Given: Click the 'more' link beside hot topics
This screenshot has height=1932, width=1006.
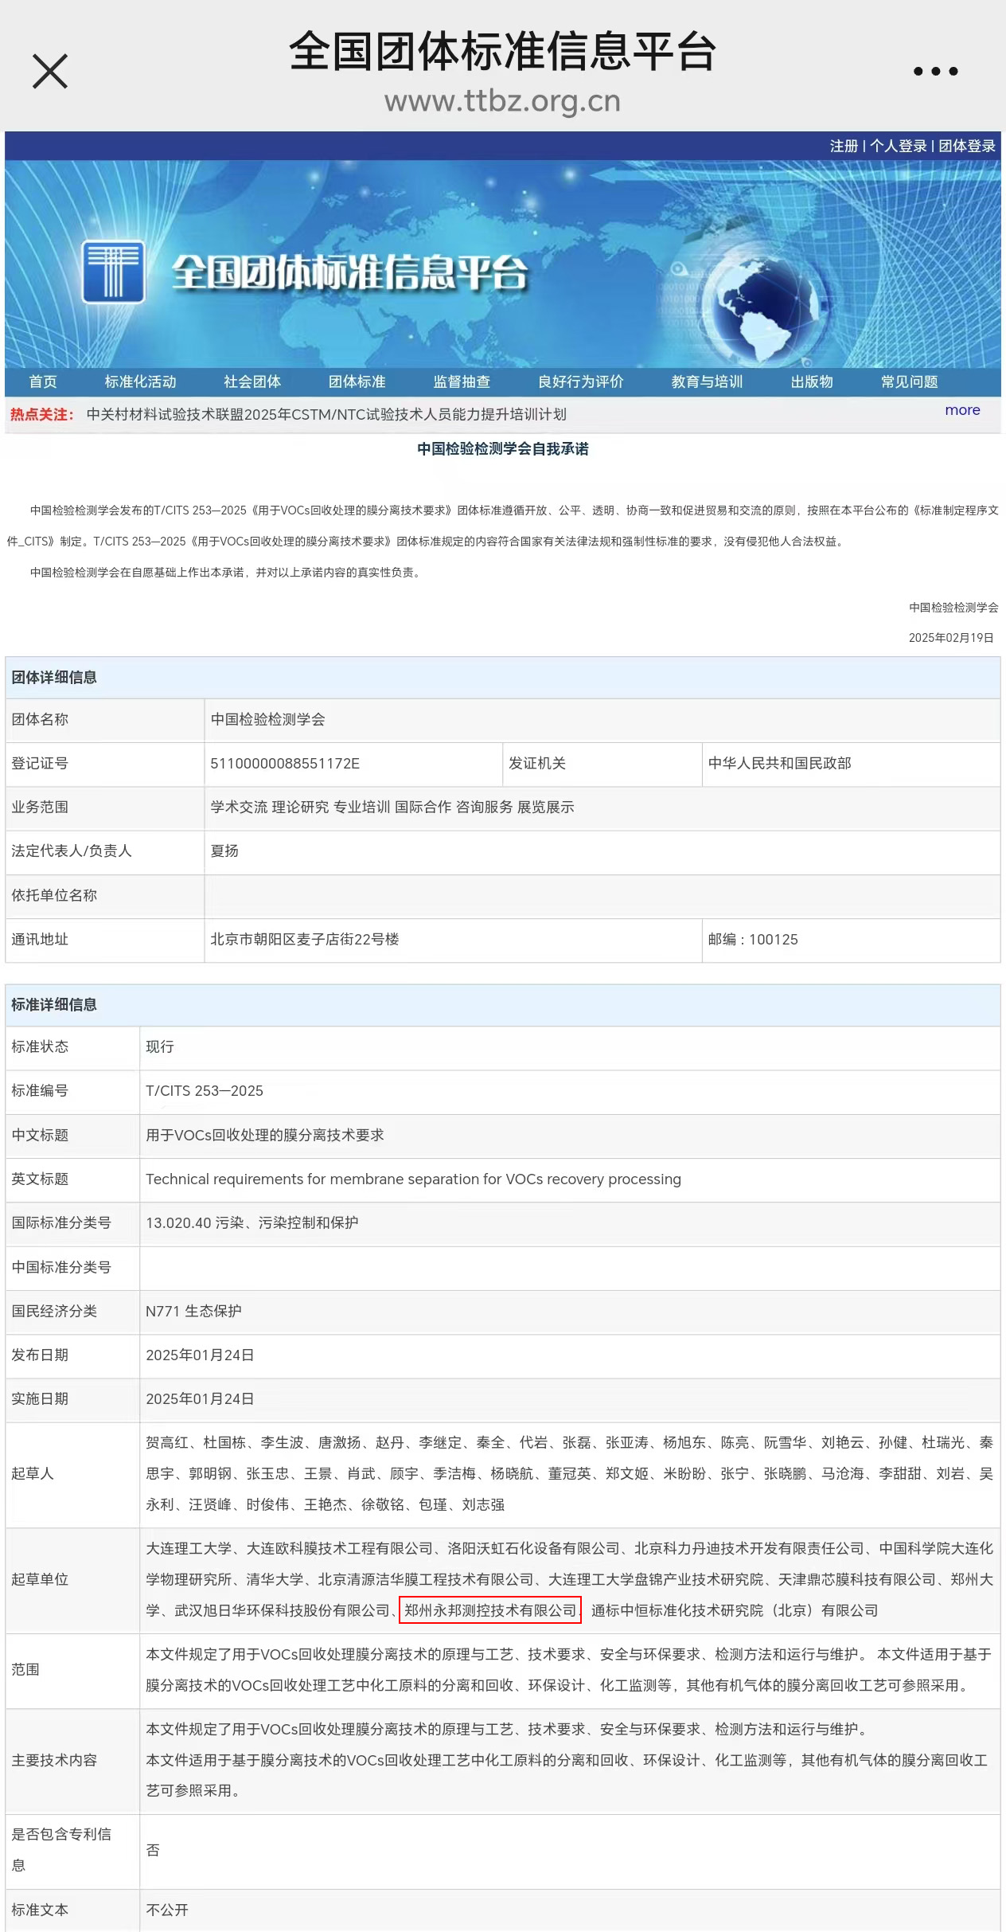Looking at the screenshot, I should [962, 410].
